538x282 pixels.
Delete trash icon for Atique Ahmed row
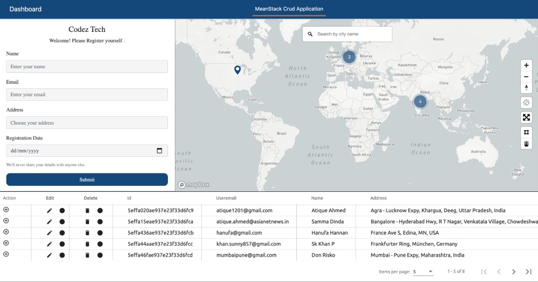click(x=87, y=211)
